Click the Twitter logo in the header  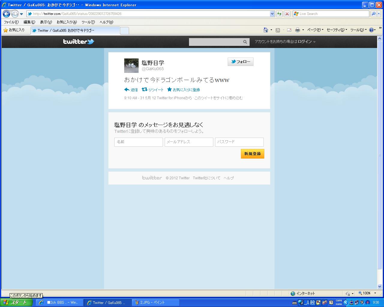point(79,42)
